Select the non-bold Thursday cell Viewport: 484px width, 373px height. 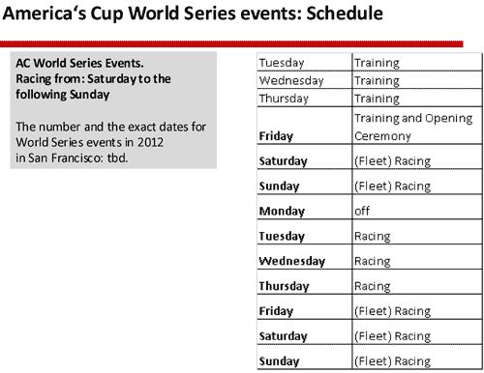[x=305, y=99]
